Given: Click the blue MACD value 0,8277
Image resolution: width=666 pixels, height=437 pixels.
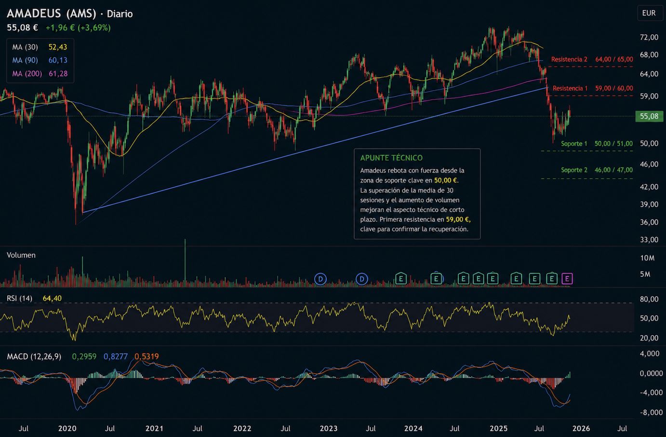Looking at the screenshot, I should pos(116,356).
